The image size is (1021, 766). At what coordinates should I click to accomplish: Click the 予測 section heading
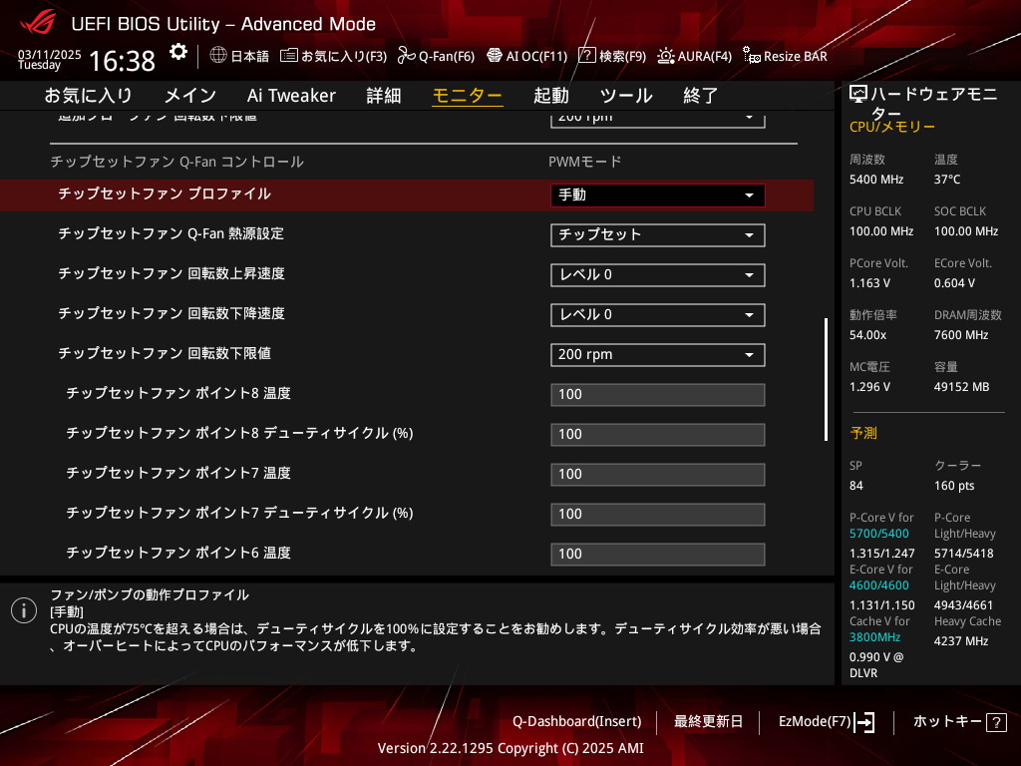coord(863,433)
